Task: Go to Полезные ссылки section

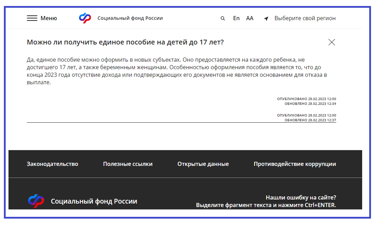Action: (128, 164)
